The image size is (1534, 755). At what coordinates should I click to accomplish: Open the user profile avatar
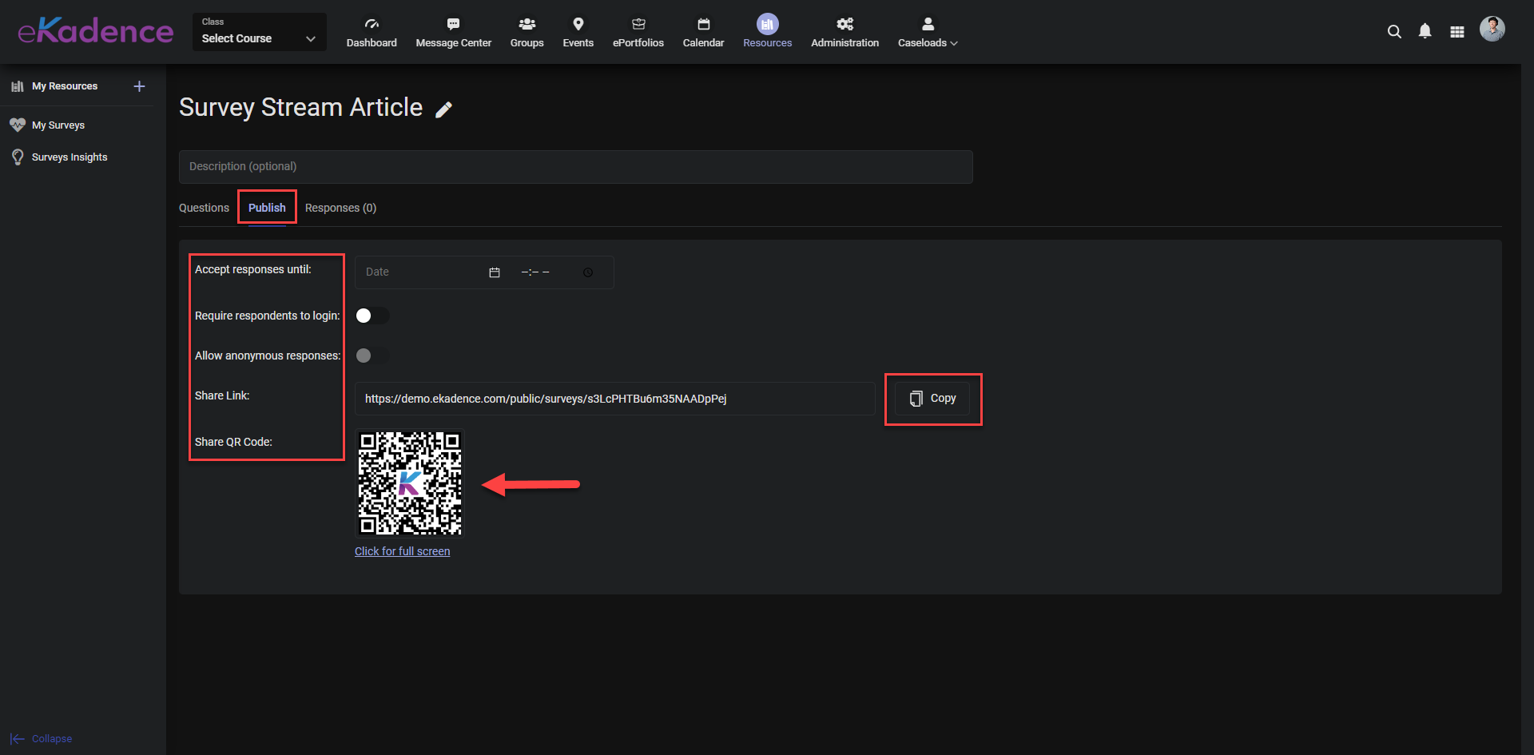(1492, 29)
